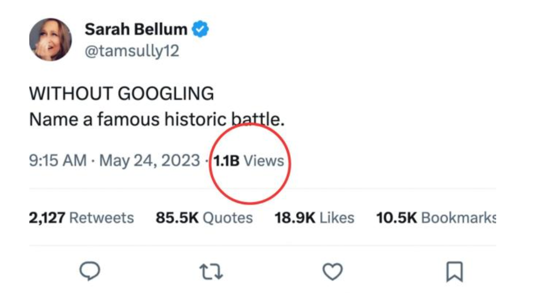The width and height of the screenshot is (558, 293).
Task: Open the display name Sarah Bellum
Action: coord(136,28)
